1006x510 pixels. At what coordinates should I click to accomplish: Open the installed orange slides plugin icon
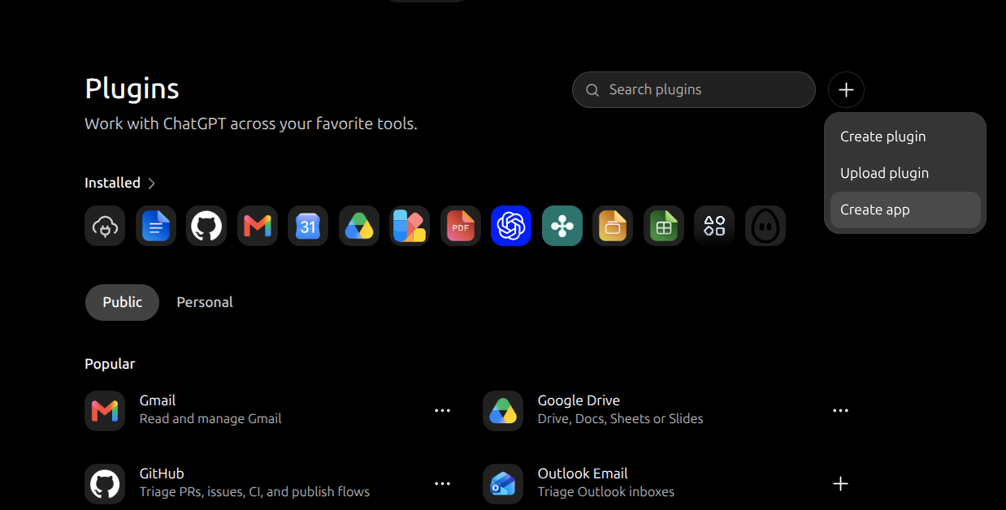point(613,226)
